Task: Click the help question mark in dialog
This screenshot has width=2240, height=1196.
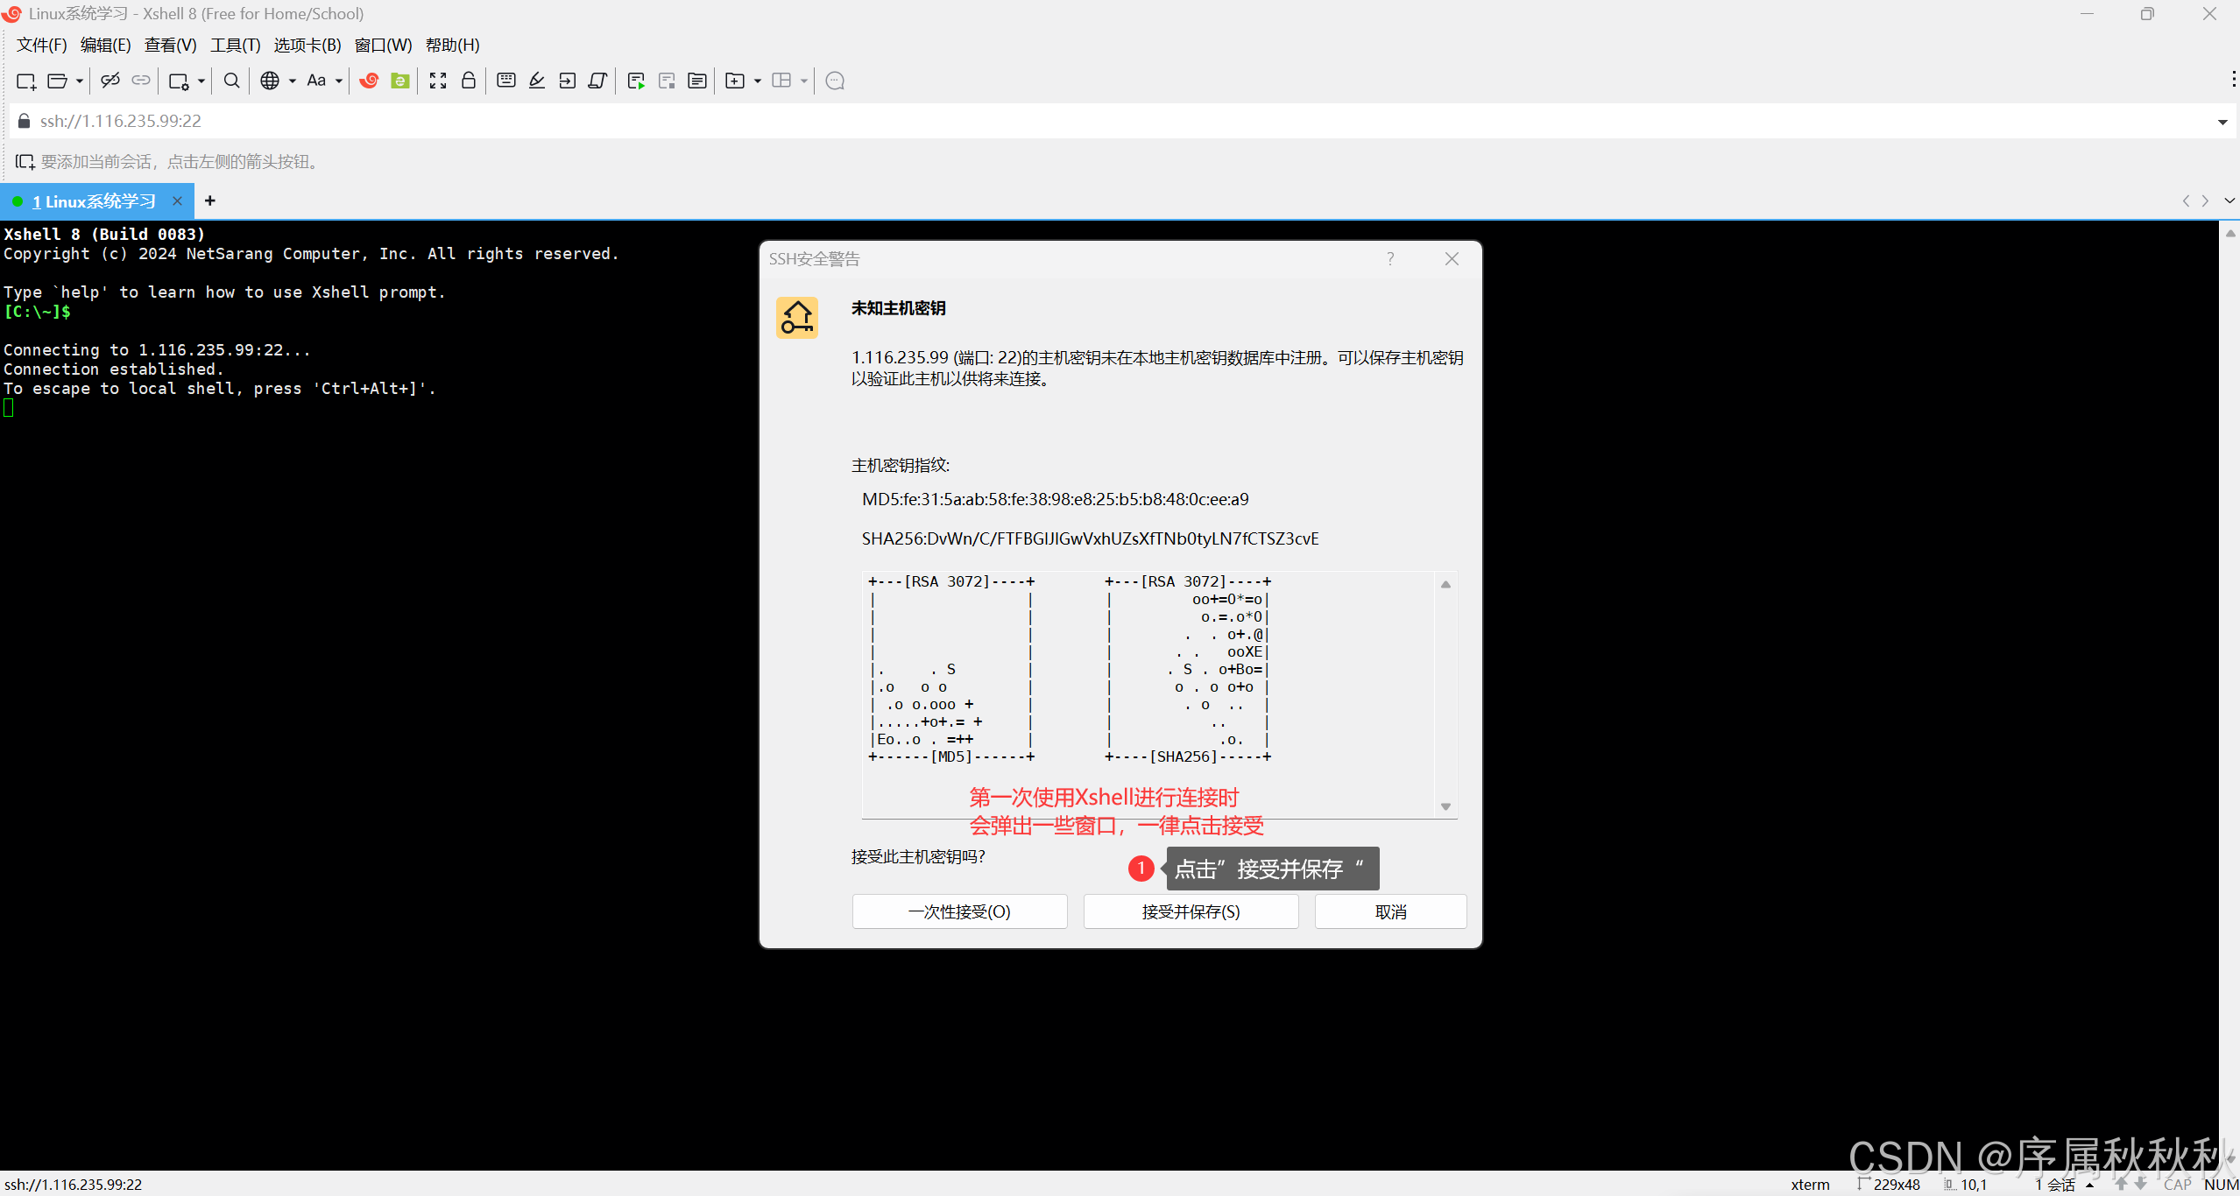Action: click(x=1390, y=258)
